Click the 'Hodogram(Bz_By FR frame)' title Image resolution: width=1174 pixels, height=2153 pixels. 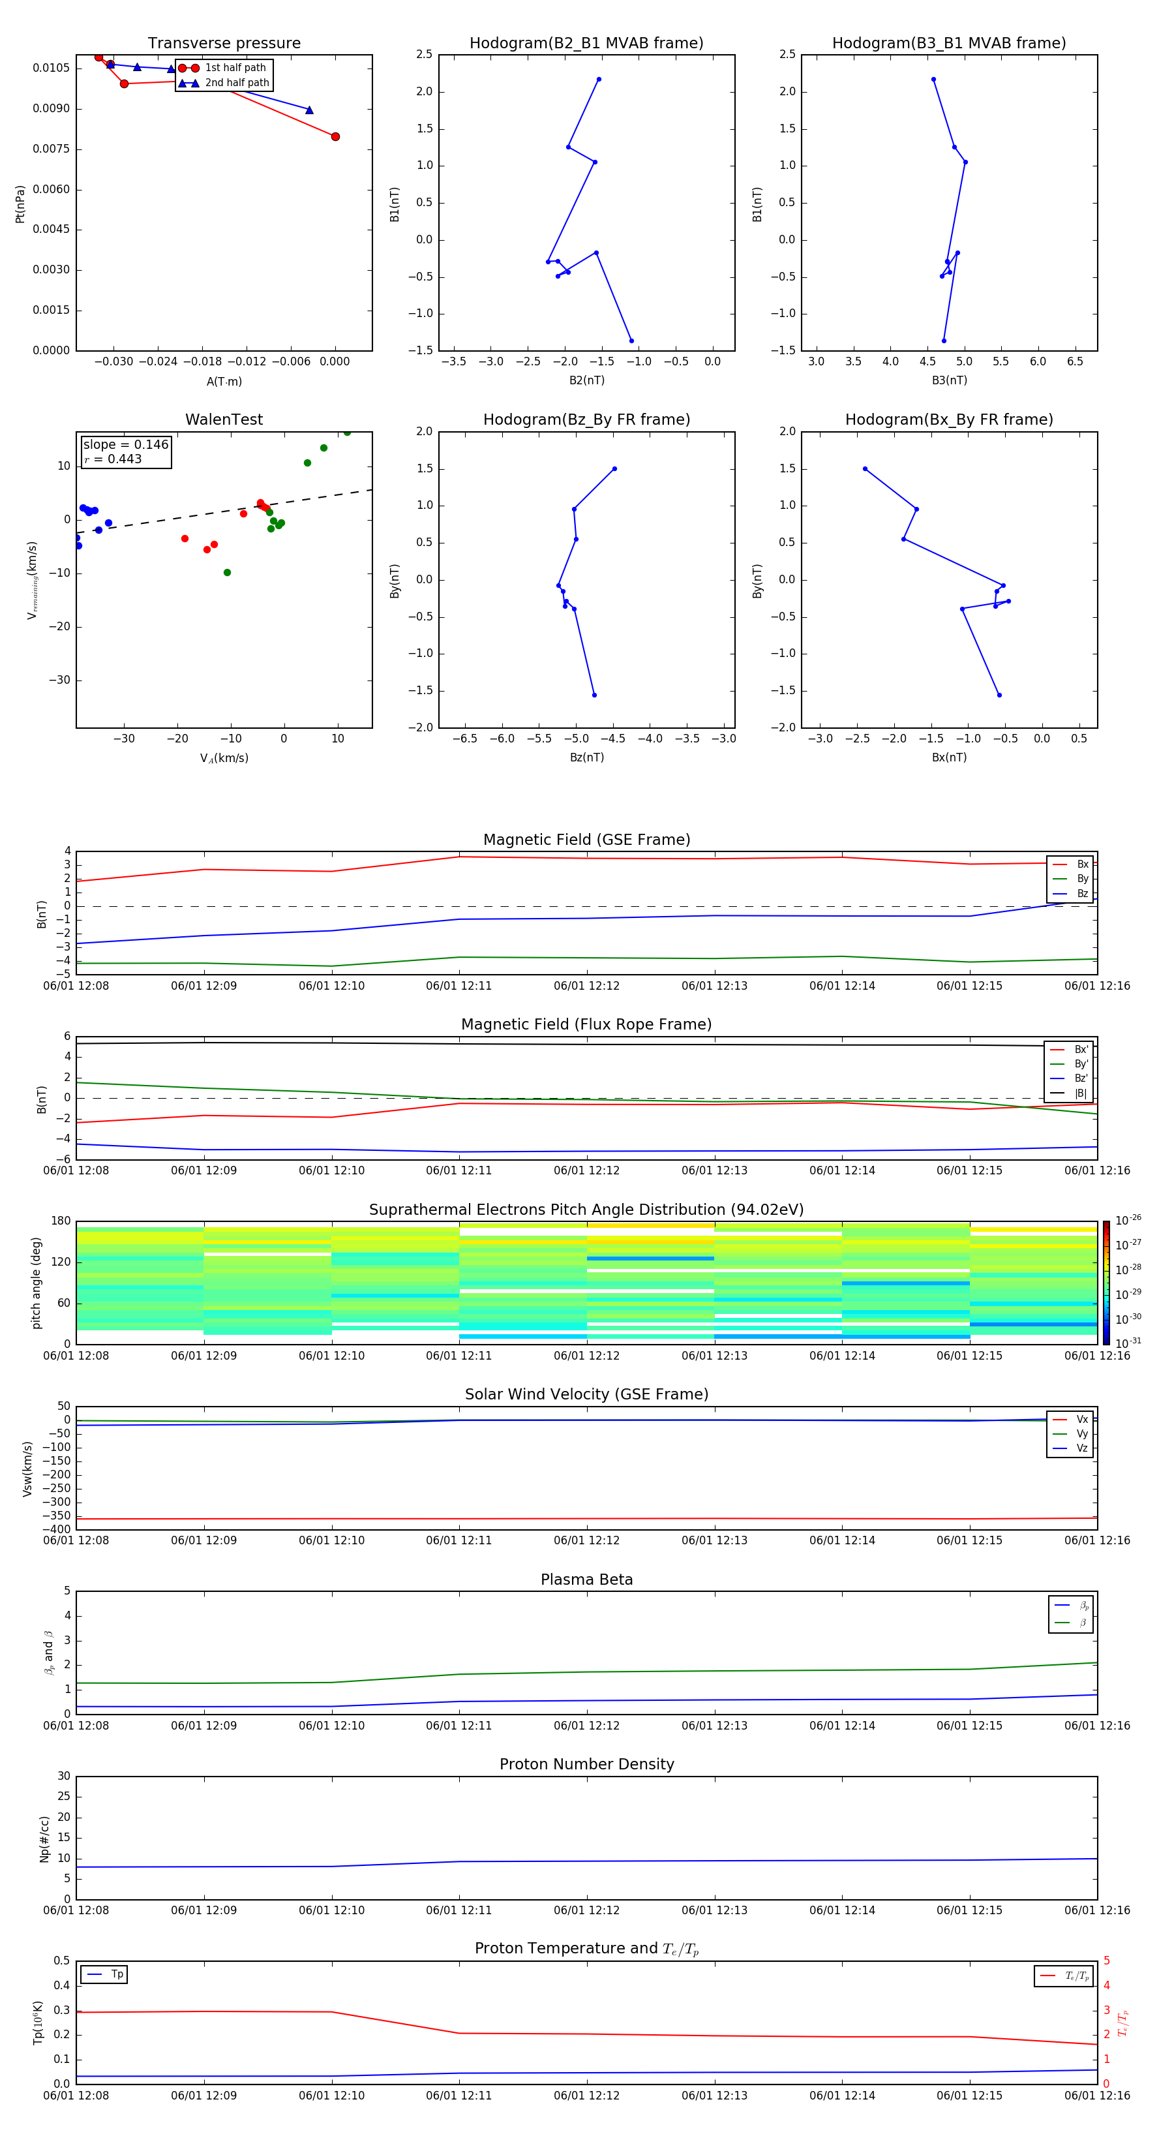[586, 420]
